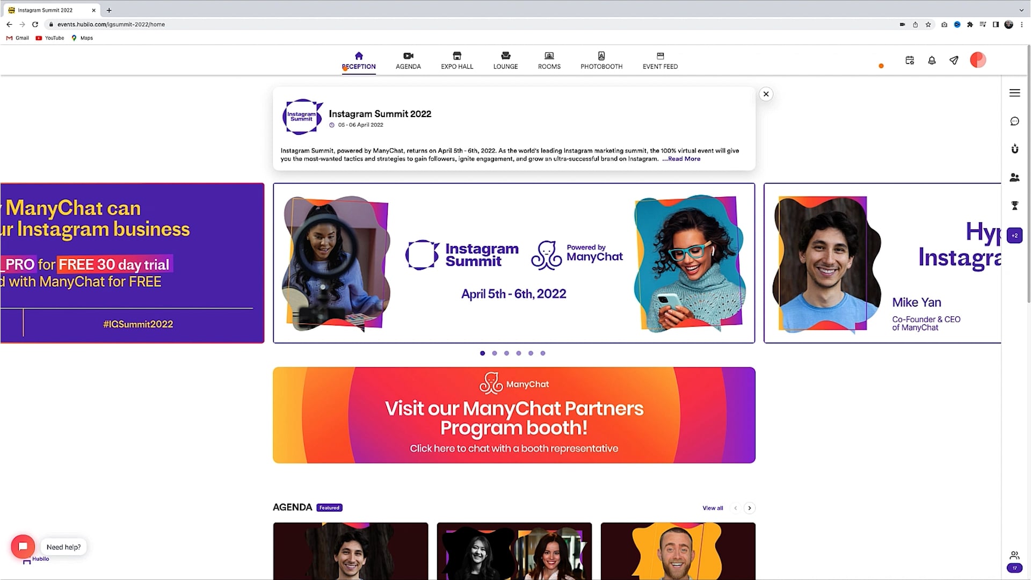Image resolution: width=1031 pixels, height=580 pixels.
Task: Go to the Expo Hall tab
Action: point(457,61)
